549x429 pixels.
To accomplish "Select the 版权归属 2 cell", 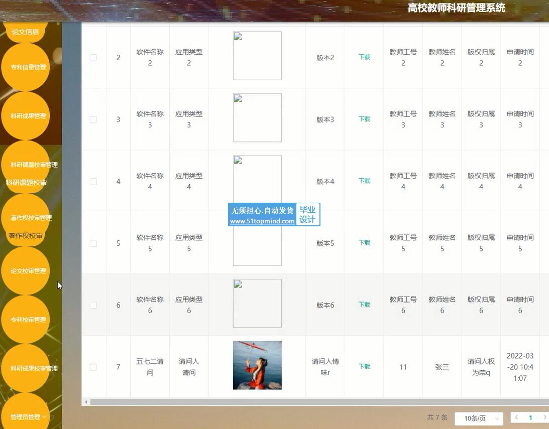I will pyautogui.click(x=481, y=57).
